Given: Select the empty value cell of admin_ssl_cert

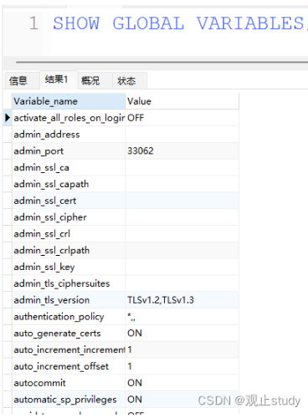Looking at the screenshot, I should click(x=182, y=201).
